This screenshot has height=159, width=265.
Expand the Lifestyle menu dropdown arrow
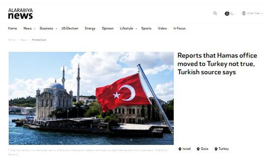click(136, 29)
